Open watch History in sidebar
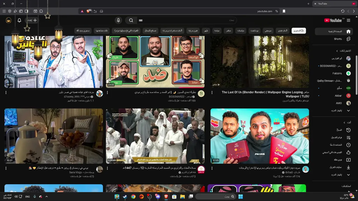358x201 pixels. coord(334,130)
